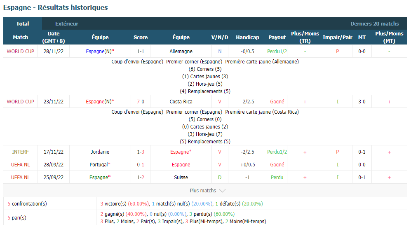Image resolution: width=411 pixels, height=229 pixels.
Task: Click the 5 pari(s) summary label
Action: click(x=17, y=218)
